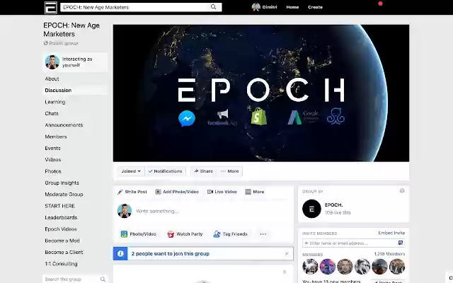453x283 pixels.
Task: Open the START HERE section
Action: [59, 206]
